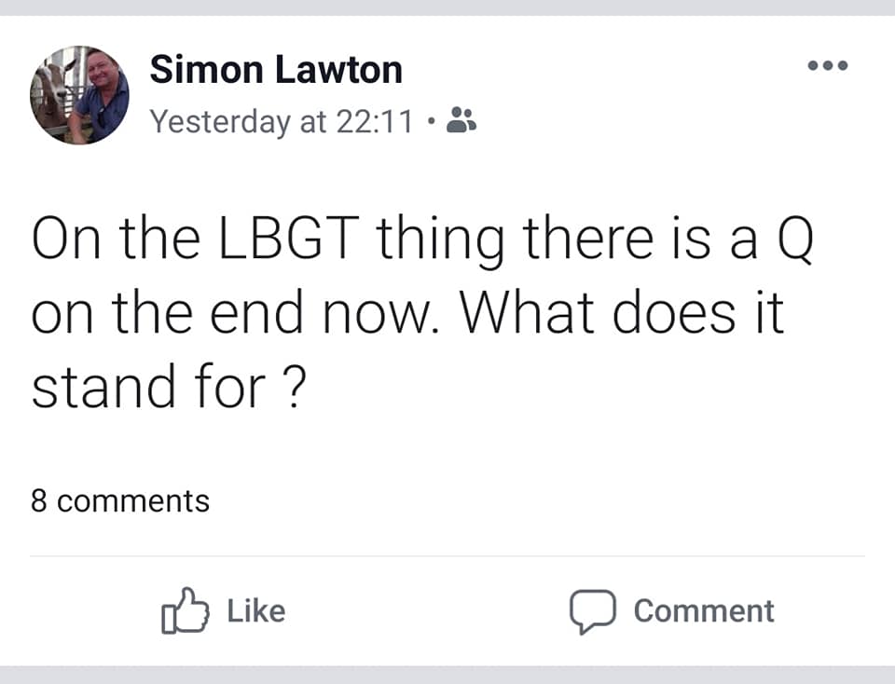Click the post text about LBGT Q
The image size is (895, 684).
click(422, 312)
